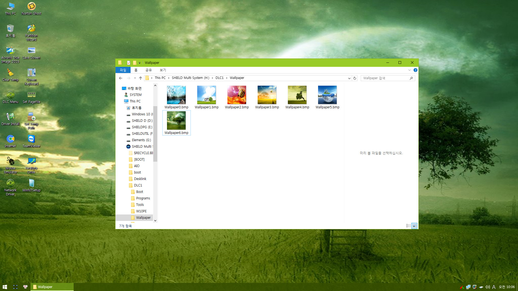Click the Wallpaper taskbar button
This screenshot has height=291, width=518.
(52, 287)
